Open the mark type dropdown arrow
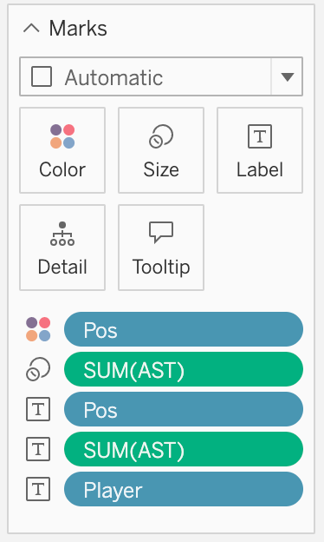Screen dimensions: 324x542 (287, 76)
